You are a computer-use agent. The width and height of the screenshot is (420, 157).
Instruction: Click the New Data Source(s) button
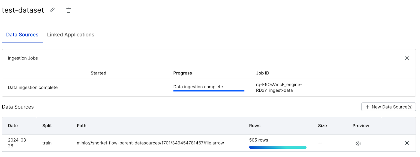[x=388, y=107]
